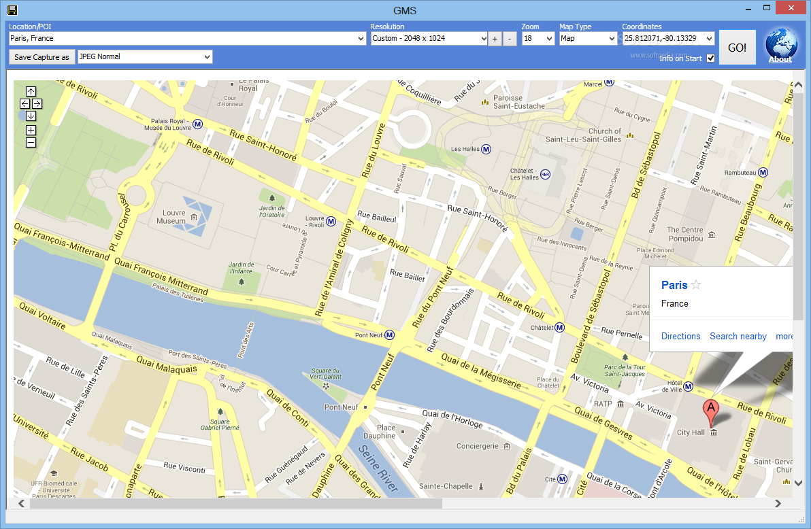Screen dimensions: 811x529
Task: Click the globe About icon
Action: point(781,42)
